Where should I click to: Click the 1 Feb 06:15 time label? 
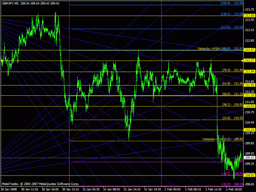pyautogui.click(x=193, y=189)
